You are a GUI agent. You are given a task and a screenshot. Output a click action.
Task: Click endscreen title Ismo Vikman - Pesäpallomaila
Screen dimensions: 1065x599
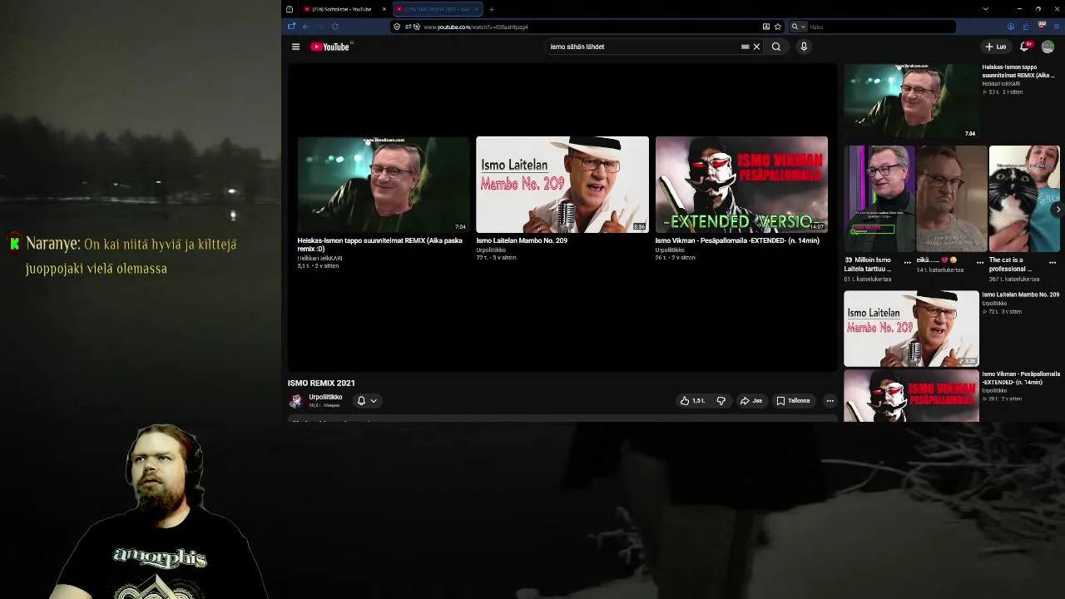point(737,240)
